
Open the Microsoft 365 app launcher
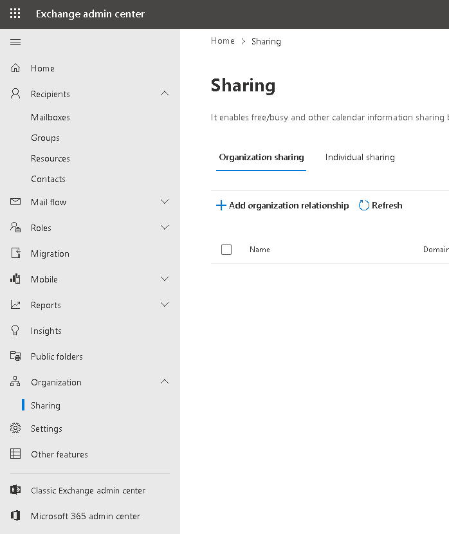15,13
